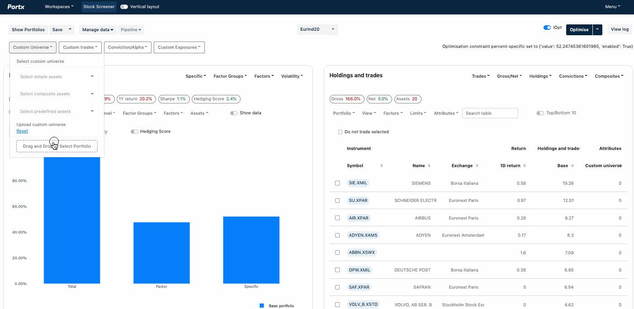Viewport: 634px width, 309px height.
Task: Toggle the Show data switch
Action: coord(233,113)
